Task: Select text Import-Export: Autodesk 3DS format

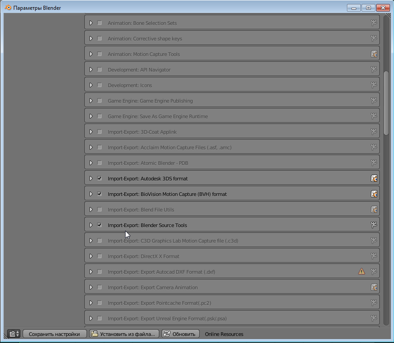Action: point(147,179)
